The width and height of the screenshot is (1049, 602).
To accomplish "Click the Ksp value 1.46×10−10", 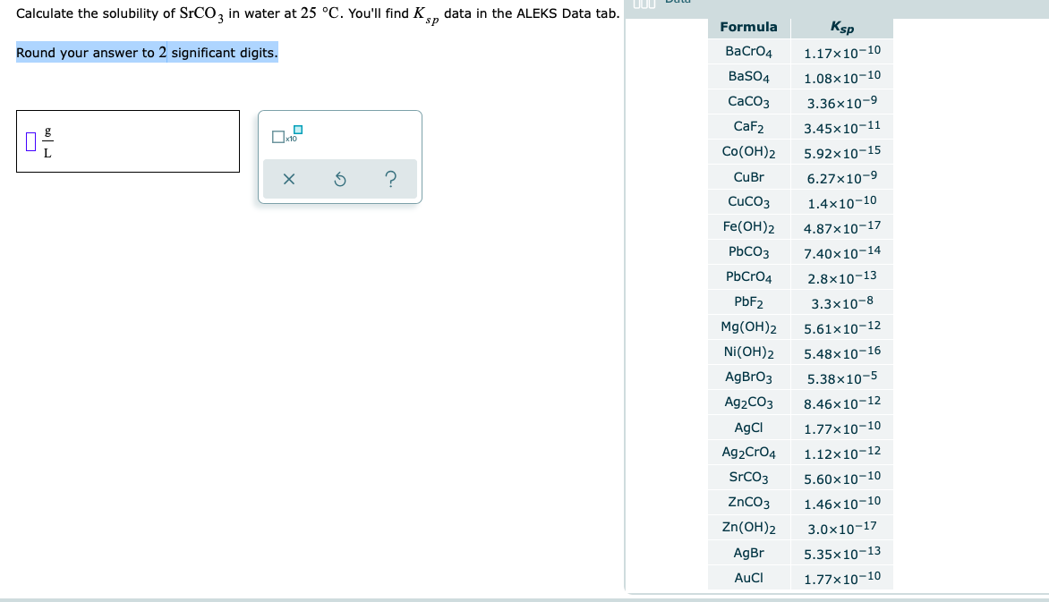I will (x=842, y=503).
